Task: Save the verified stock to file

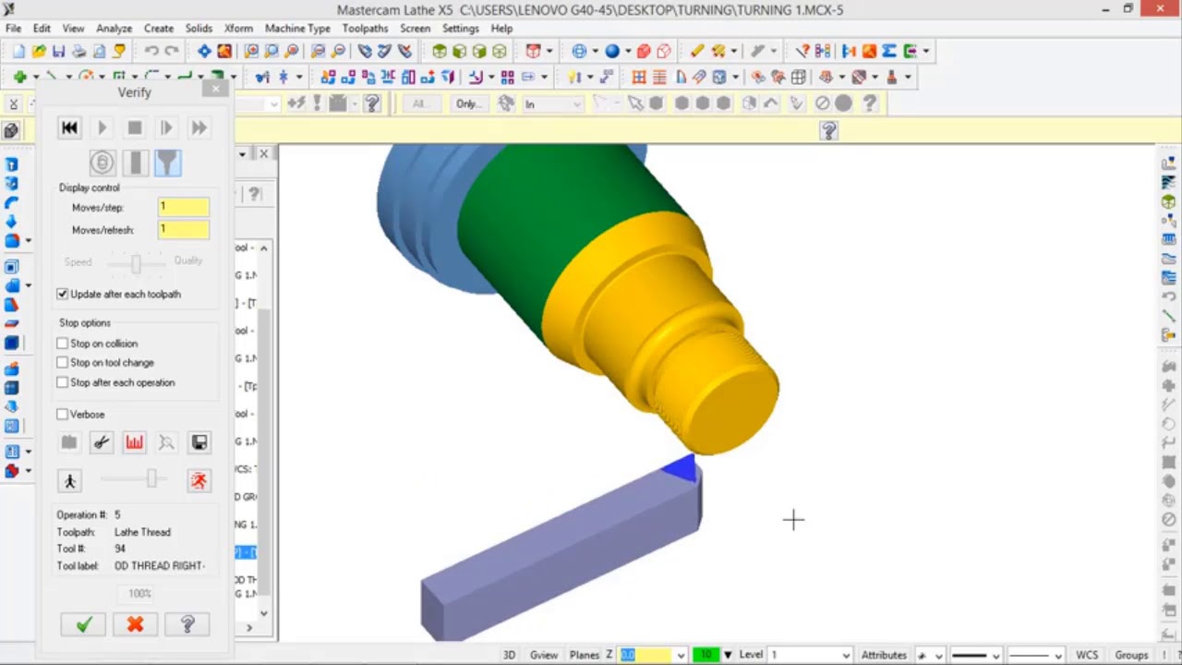Action: (199, 443)
